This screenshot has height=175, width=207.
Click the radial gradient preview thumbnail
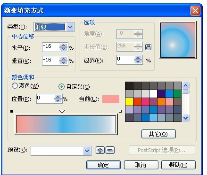click(x=178, y=40)
